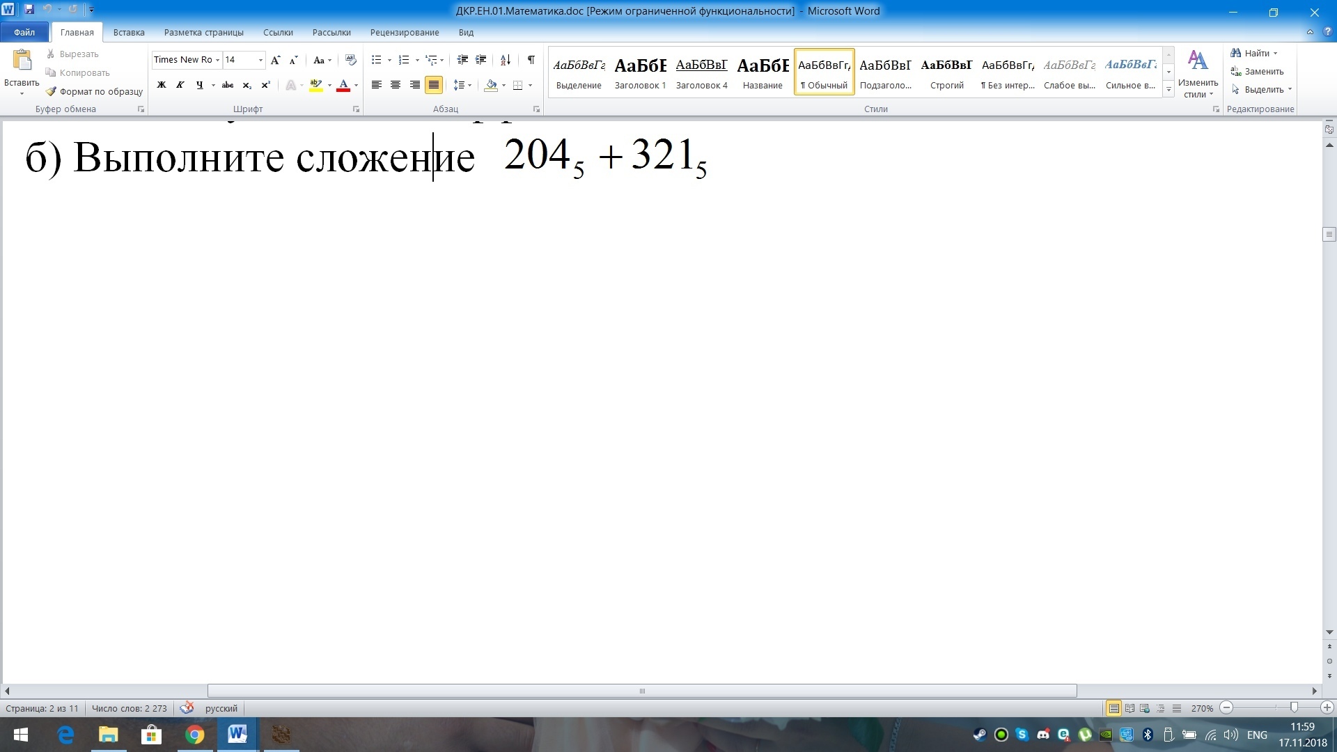Click the grow font size icon

[275, 60]
